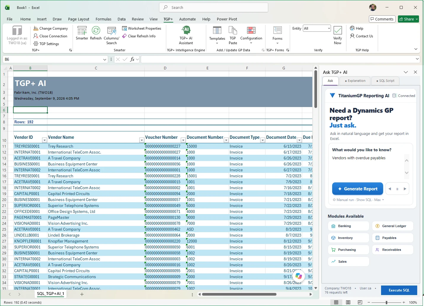Viewport: 424px width, 306px height.
Task: Click Manual run Show SQL Max options
Action: click(358, 200)
